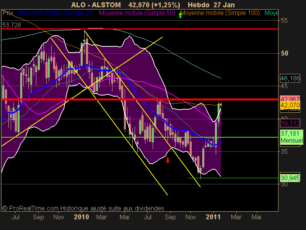Select Moyenne mobile (Simple 20) legend entry
This screenshot has width=306, height=230.
pyautogui.click(x=56, y=13)
